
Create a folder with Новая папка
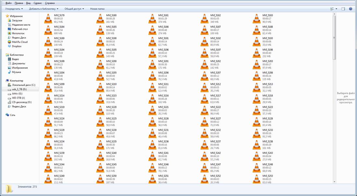tap(97, 9)
